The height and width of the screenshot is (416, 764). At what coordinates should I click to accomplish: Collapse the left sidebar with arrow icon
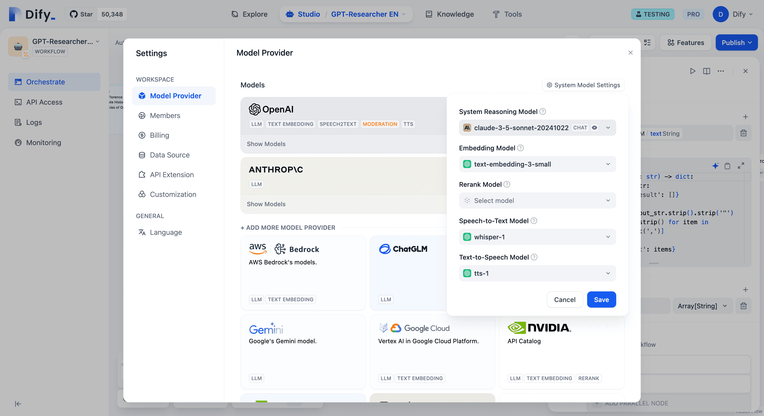(18, 404)
